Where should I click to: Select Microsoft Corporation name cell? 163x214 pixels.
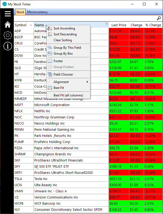click(x=71, y=105)
